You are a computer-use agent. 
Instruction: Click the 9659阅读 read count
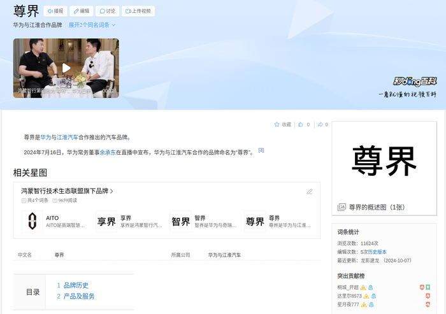pos(65,200)
